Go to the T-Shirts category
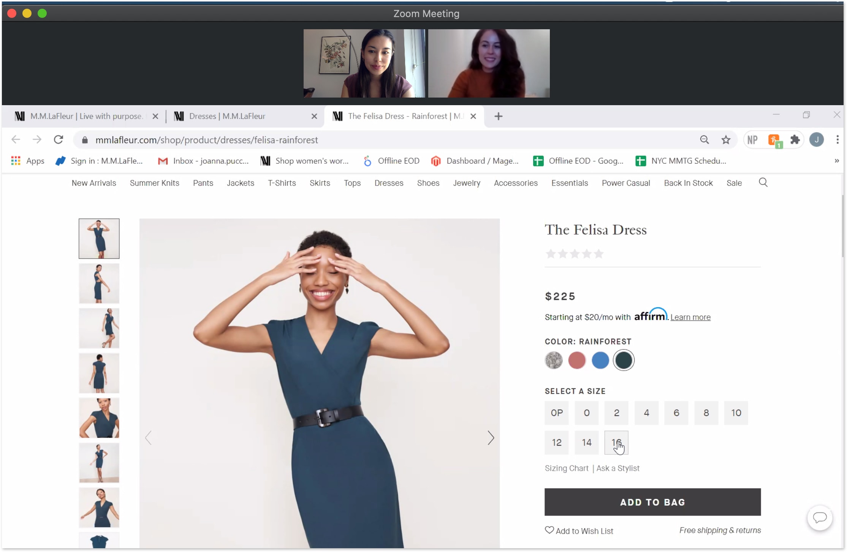Image resolution: width=847 pixels, height=552 pixels. pos(282,183)
